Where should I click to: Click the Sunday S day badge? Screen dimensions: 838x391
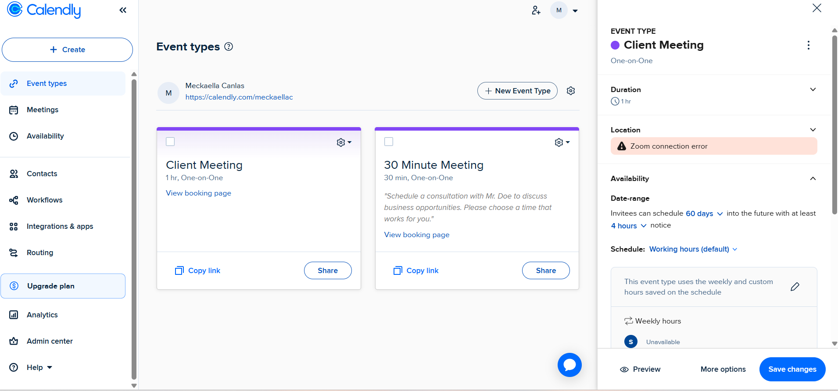[631, 341]
